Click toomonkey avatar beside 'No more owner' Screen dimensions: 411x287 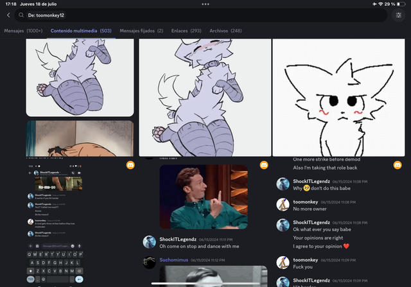(x=283, y=205)
